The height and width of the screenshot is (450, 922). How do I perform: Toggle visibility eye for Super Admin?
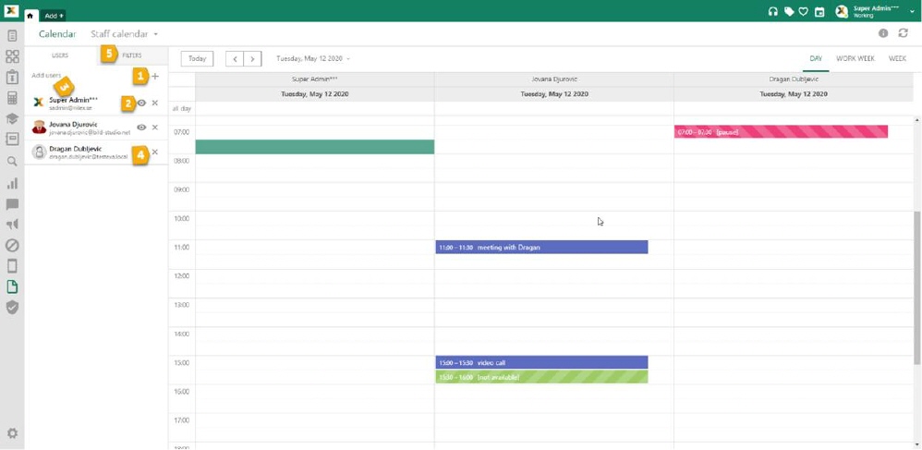click(142, 103)
